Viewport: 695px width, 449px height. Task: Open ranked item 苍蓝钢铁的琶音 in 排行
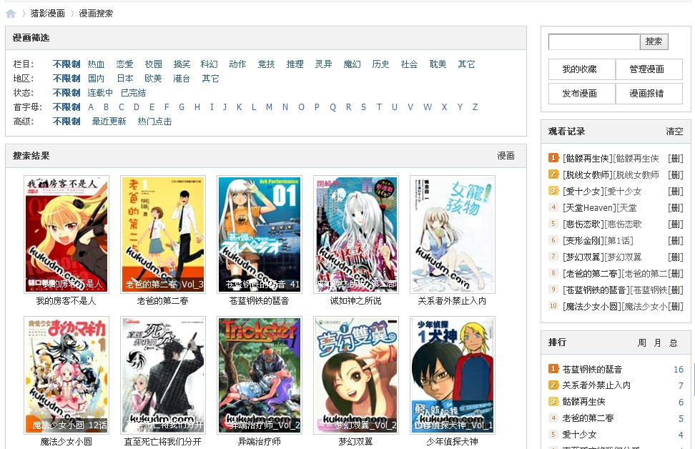(592, 369)
